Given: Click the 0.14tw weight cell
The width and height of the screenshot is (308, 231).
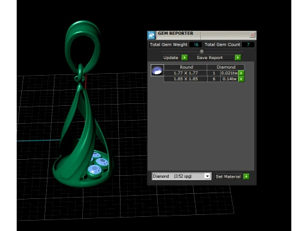Looking at the screenshot, I should coord(229,79).
